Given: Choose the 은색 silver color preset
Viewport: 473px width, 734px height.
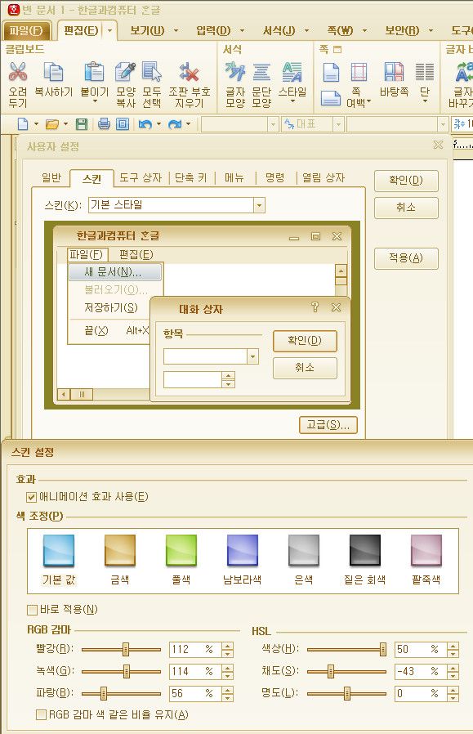Looking at the screenshot, I should [304, 551].
